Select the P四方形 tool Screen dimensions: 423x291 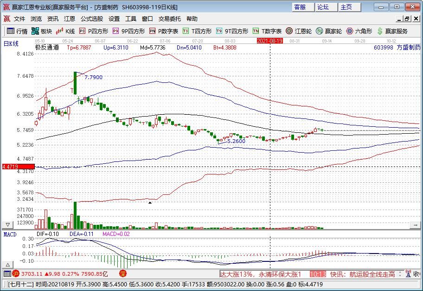click(x=94, y=31)
